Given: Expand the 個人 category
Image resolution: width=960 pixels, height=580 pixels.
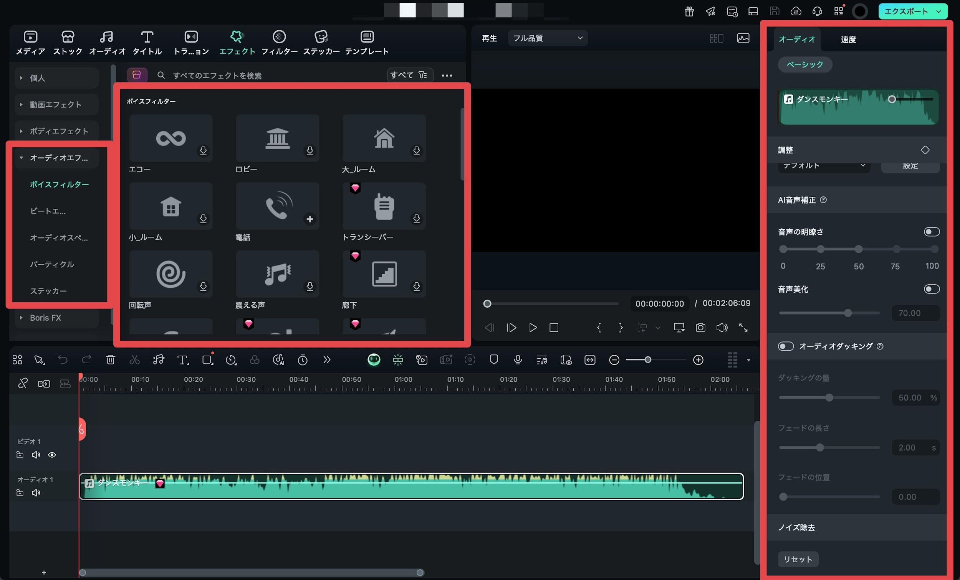Looking at the screenshot, I should pyautogui.click(x=56, y=78).
